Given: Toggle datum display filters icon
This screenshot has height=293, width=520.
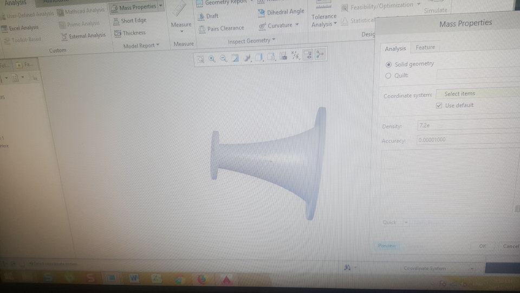Looking at the screenshot, I should point(295,55).
